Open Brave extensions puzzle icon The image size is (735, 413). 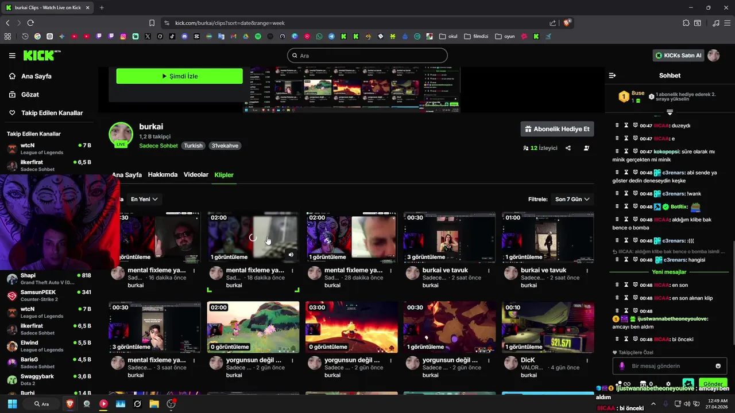click(686, 23)
